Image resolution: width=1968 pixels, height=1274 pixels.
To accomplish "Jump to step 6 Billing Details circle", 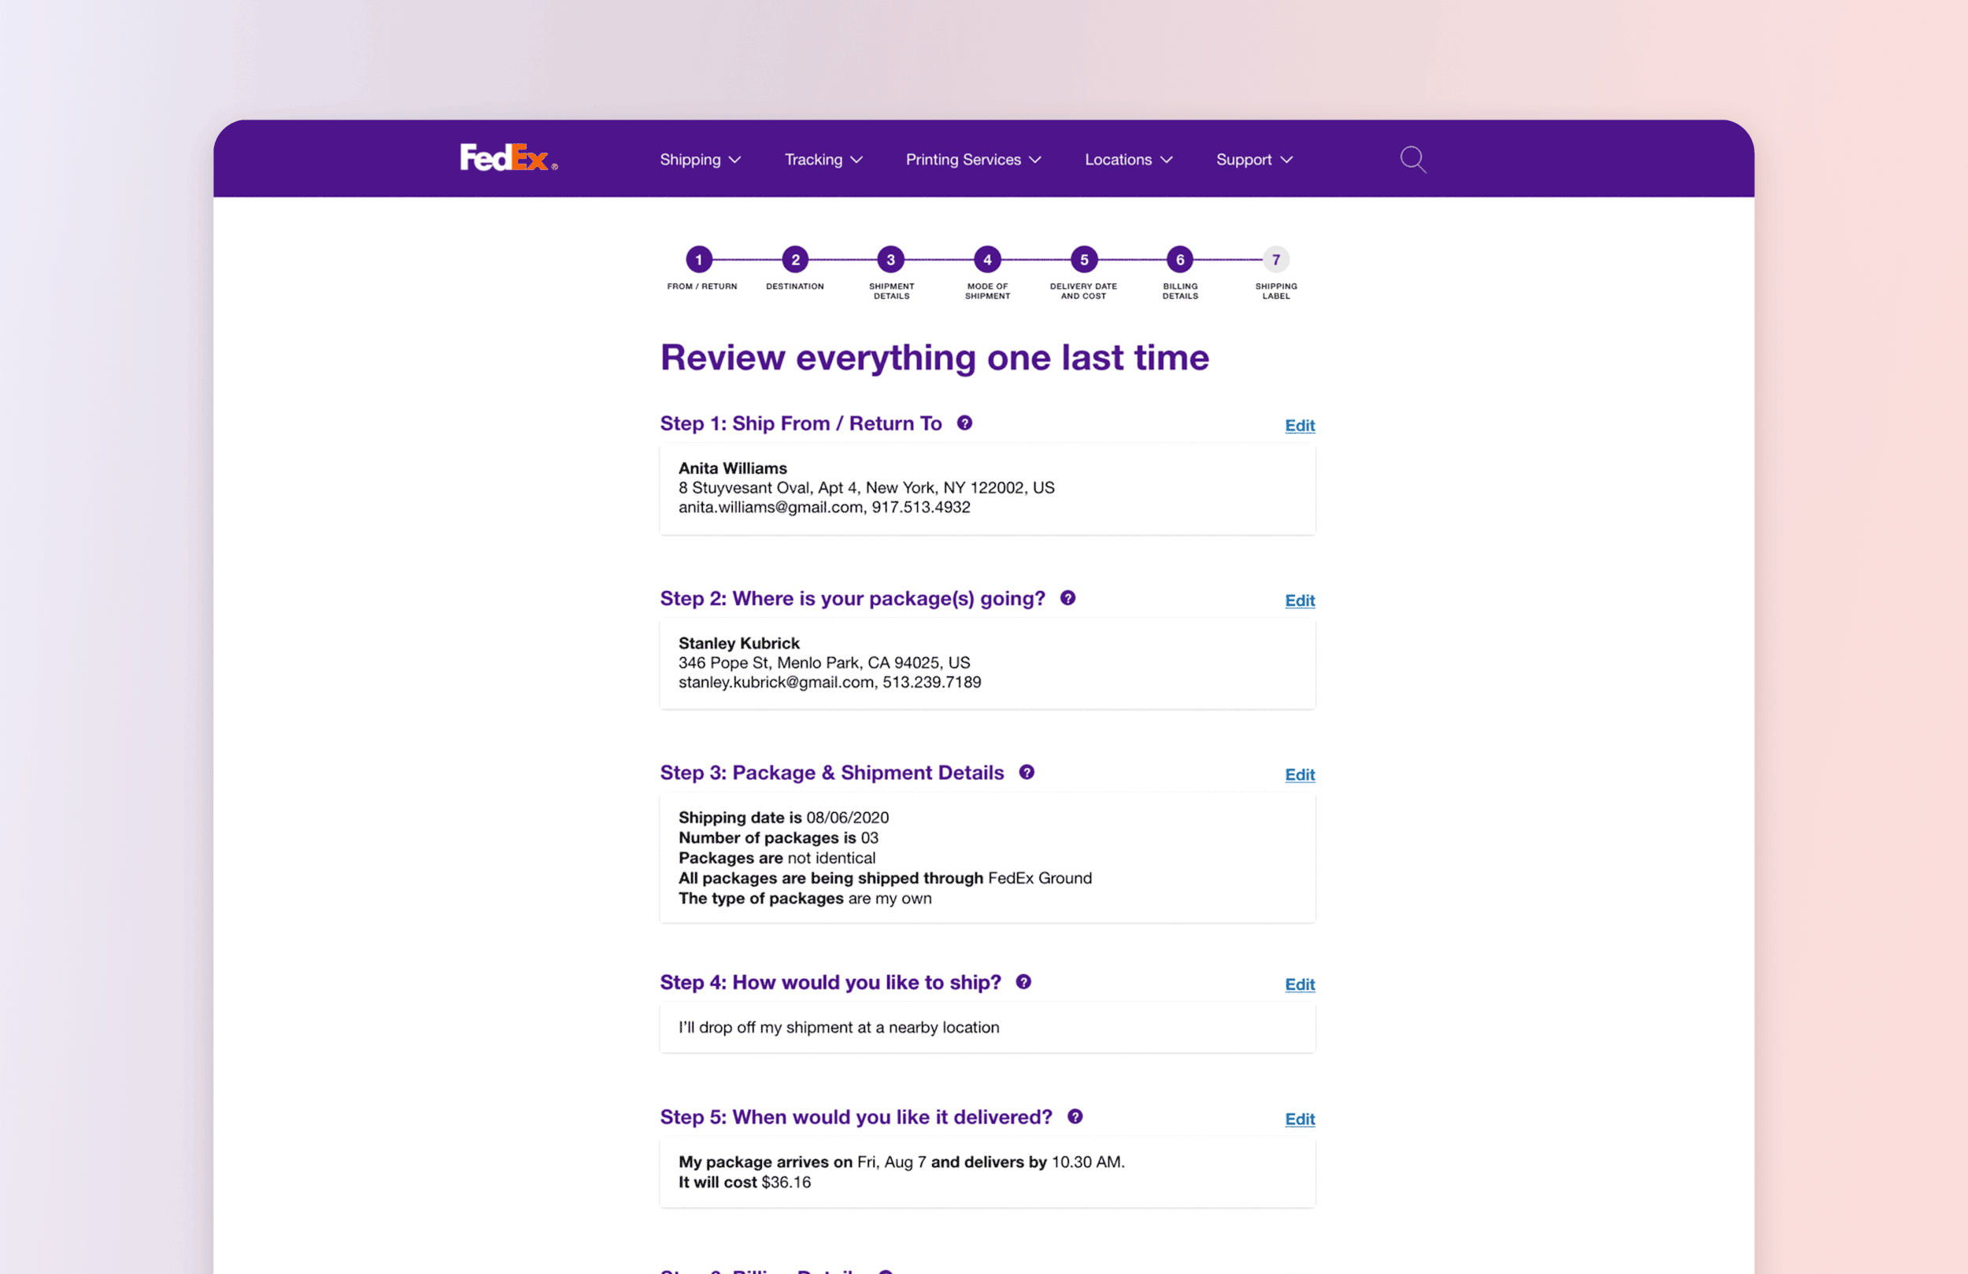I will tap(1179, 260).
